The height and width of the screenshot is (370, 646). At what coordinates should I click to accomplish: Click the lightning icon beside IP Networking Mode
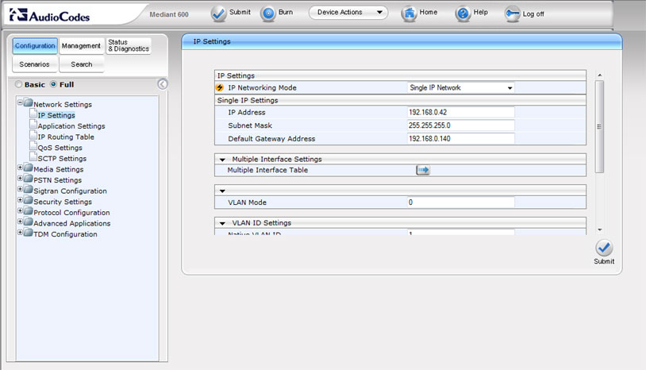coord(220,88)
